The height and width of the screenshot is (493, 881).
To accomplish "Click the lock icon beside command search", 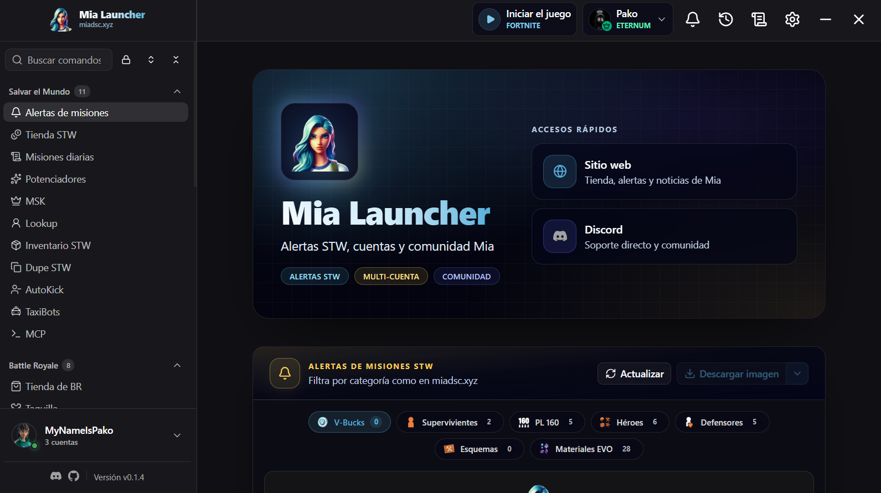I will [126, 60].
